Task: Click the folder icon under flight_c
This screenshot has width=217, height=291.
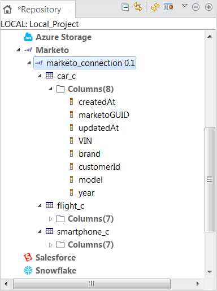Action: click(x=60, y=219)
